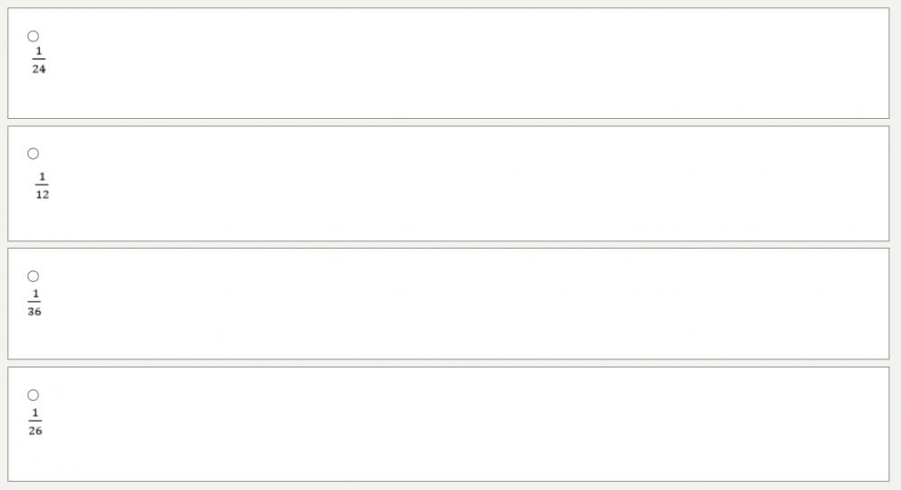Pick the radio button above 1/36

(33, 277)
